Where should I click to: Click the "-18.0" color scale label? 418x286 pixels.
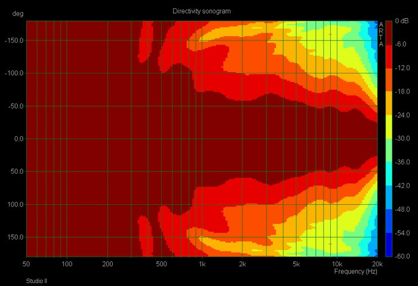point(402,91)
